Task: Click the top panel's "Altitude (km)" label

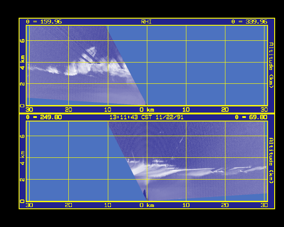Action: pyautogui.click(x=271, y=65)
